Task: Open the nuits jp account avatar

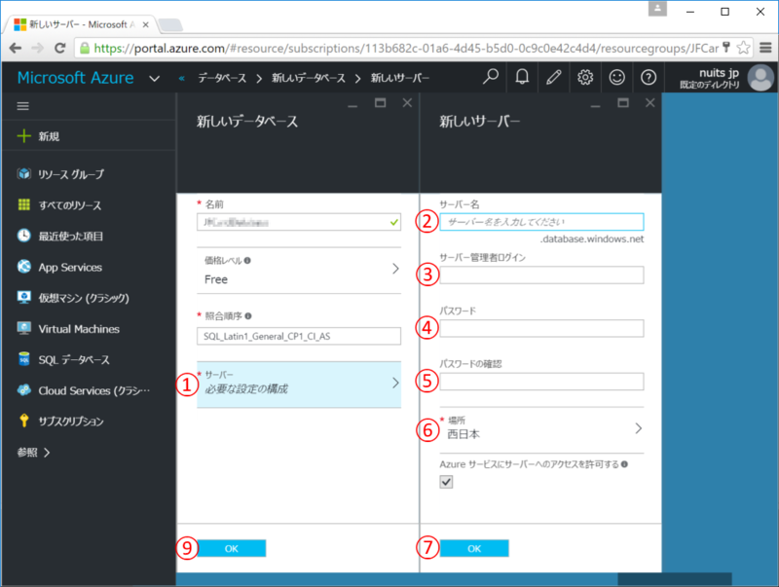Action: 760,78
